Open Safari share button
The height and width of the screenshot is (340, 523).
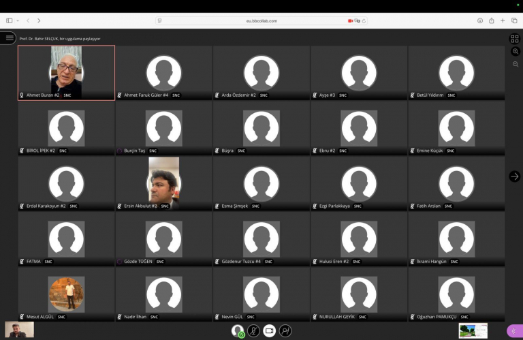pos(491,20)
